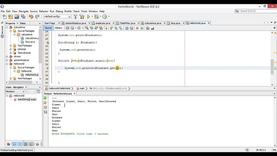
Task: Open the dropdown arrow beside Run Project
Action: [x=92, y=16]
